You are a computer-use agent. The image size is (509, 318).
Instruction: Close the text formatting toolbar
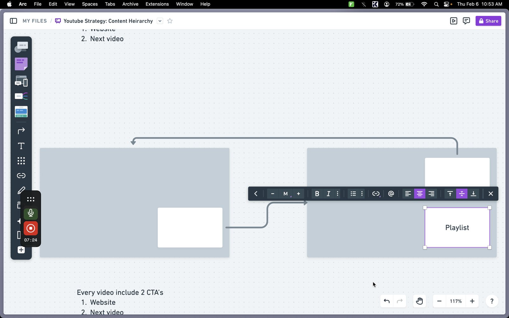(x=491, y=194)
